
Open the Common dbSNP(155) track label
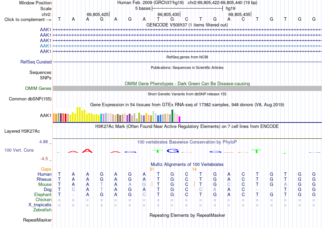(30, 99)
